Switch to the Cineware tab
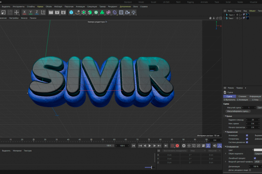 coord(242,96)
